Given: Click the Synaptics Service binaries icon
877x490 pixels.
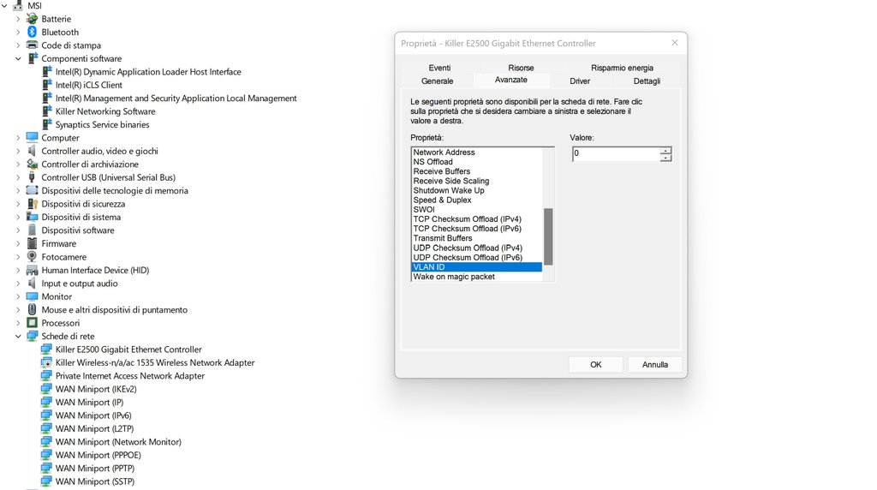Looking at the screenshot, I should (x=47, y=125).
